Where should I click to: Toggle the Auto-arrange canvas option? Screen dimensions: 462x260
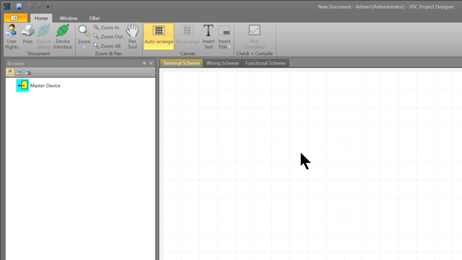pos(158,36)
